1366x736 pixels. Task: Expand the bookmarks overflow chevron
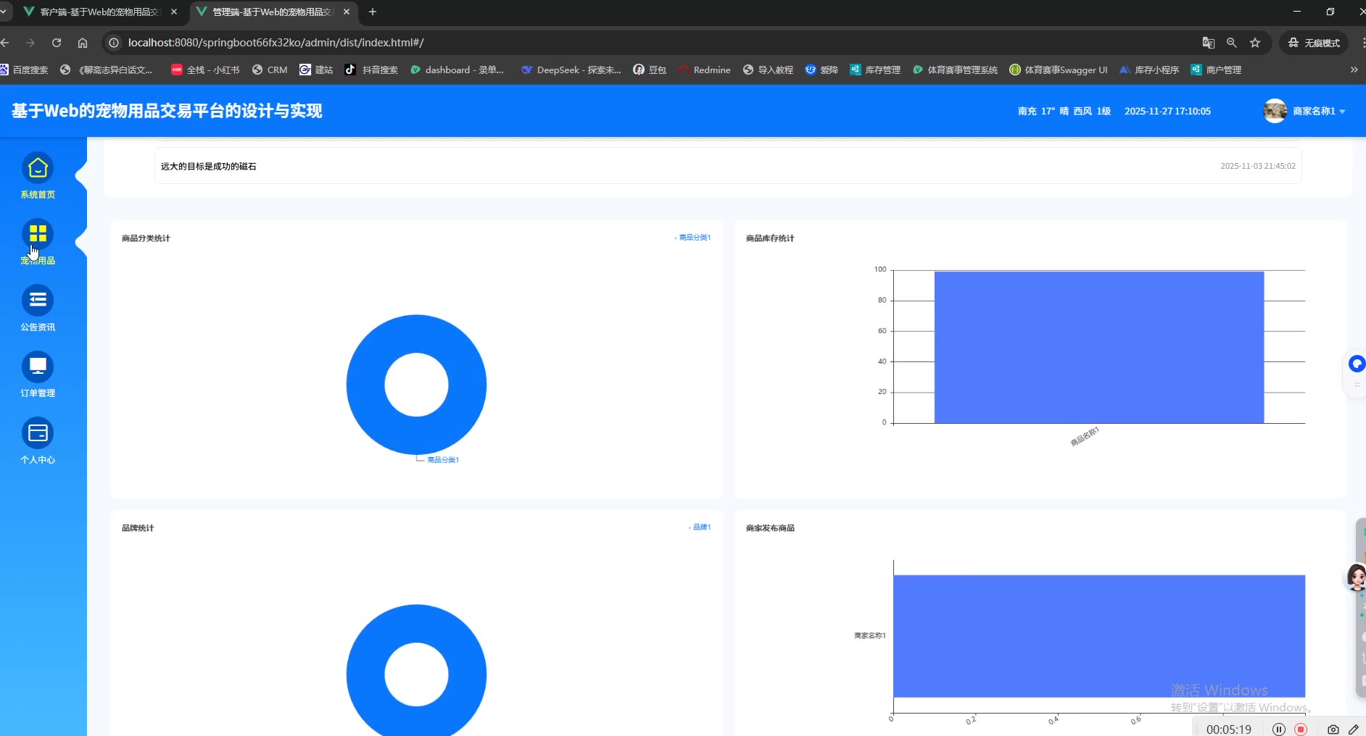(x=1354, y=70)
